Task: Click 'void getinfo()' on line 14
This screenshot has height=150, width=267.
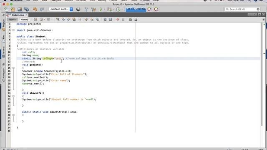Action: (x=33, y=65)
